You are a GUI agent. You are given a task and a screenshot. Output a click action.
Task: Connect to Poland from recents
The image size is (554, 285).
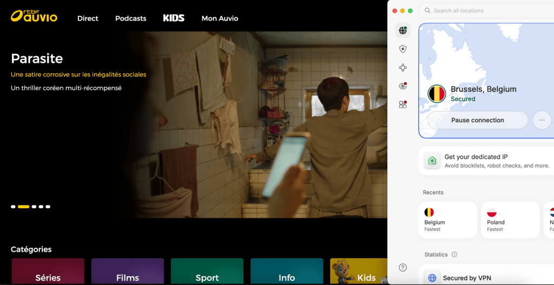tap(510, 220)
